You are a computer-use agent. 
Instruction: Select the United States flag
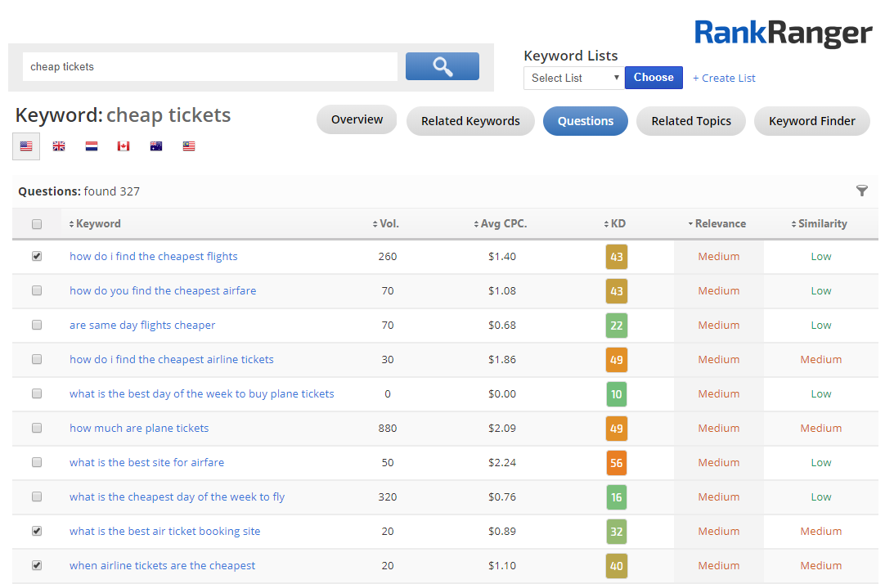click(x=26, y=146)
